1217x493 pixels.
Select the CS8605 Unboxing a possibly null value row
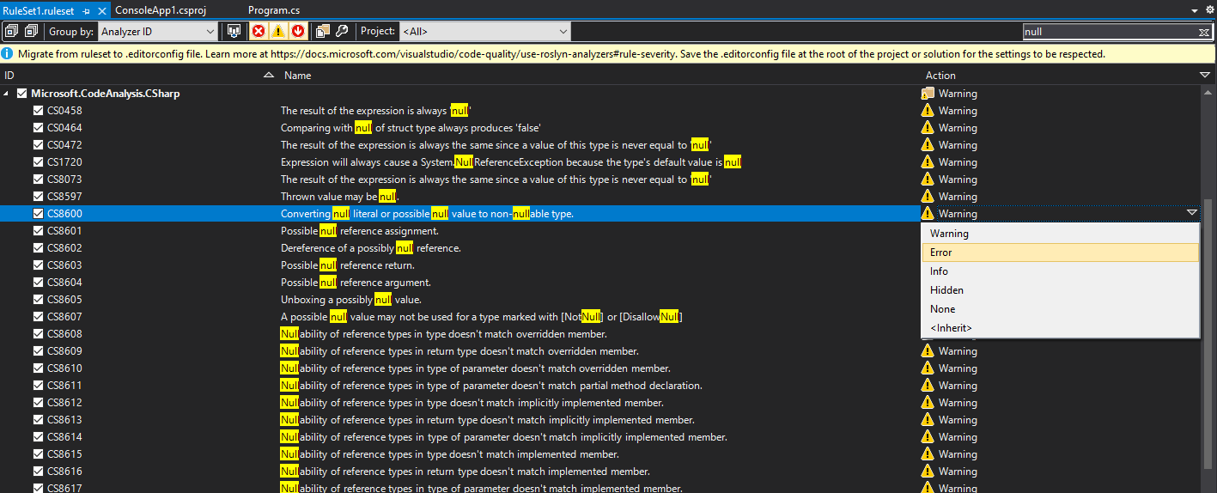pyautogui.click(x=459, y=300)
